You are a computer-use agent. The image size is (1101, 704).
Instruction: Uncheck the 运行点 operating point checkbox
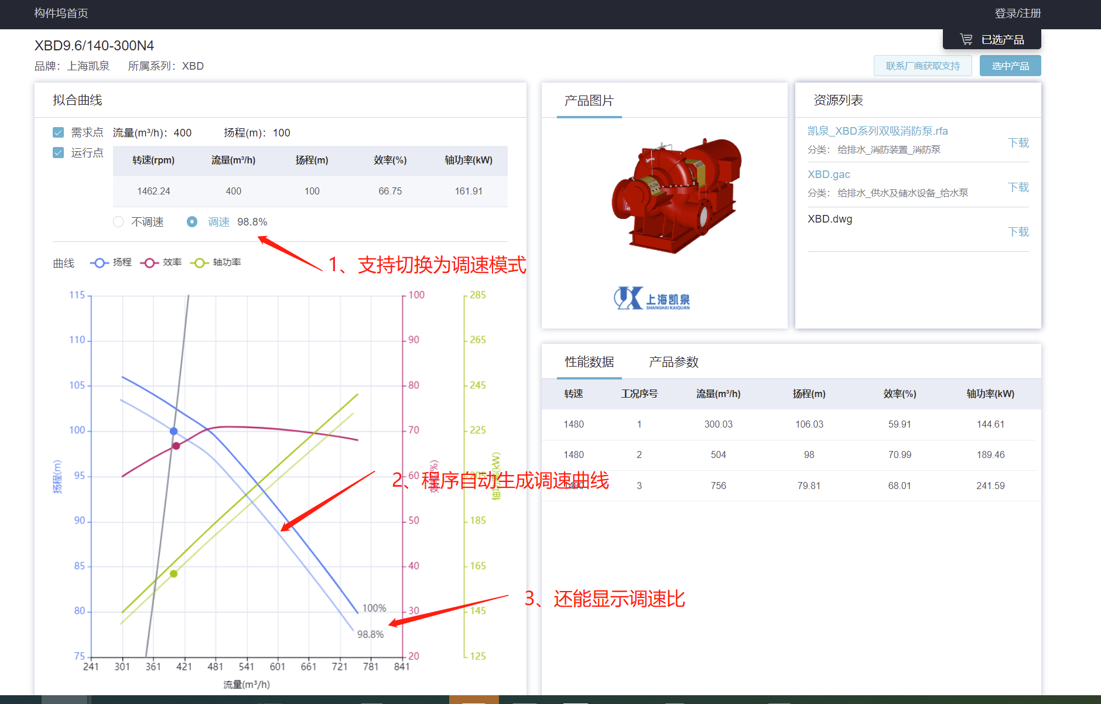tap(58, 152)
